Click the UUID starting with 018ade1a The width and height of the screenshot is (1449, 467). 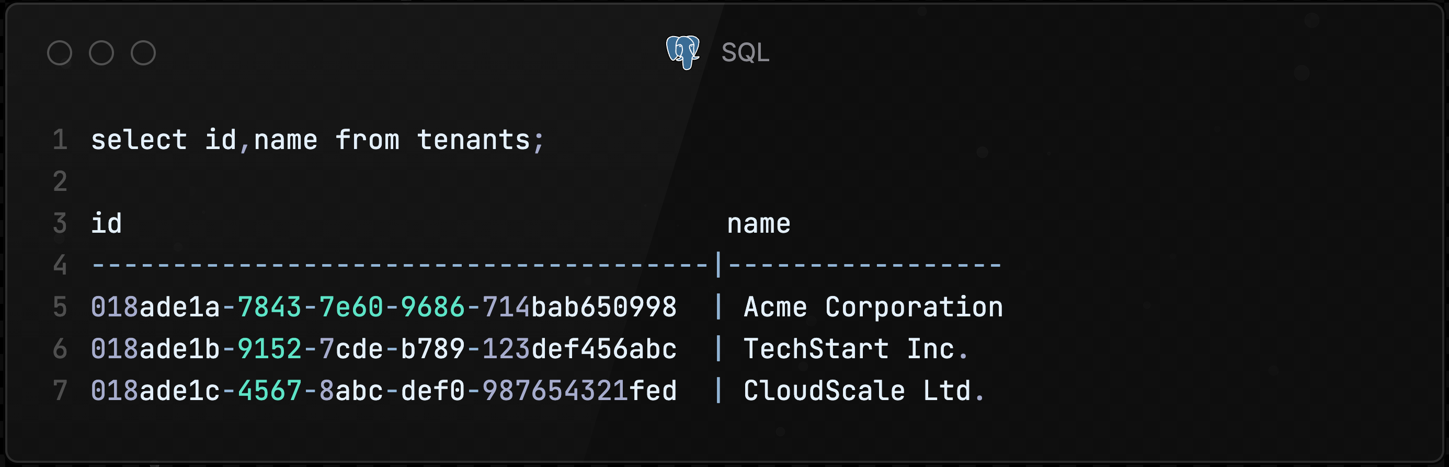point(384,307)
